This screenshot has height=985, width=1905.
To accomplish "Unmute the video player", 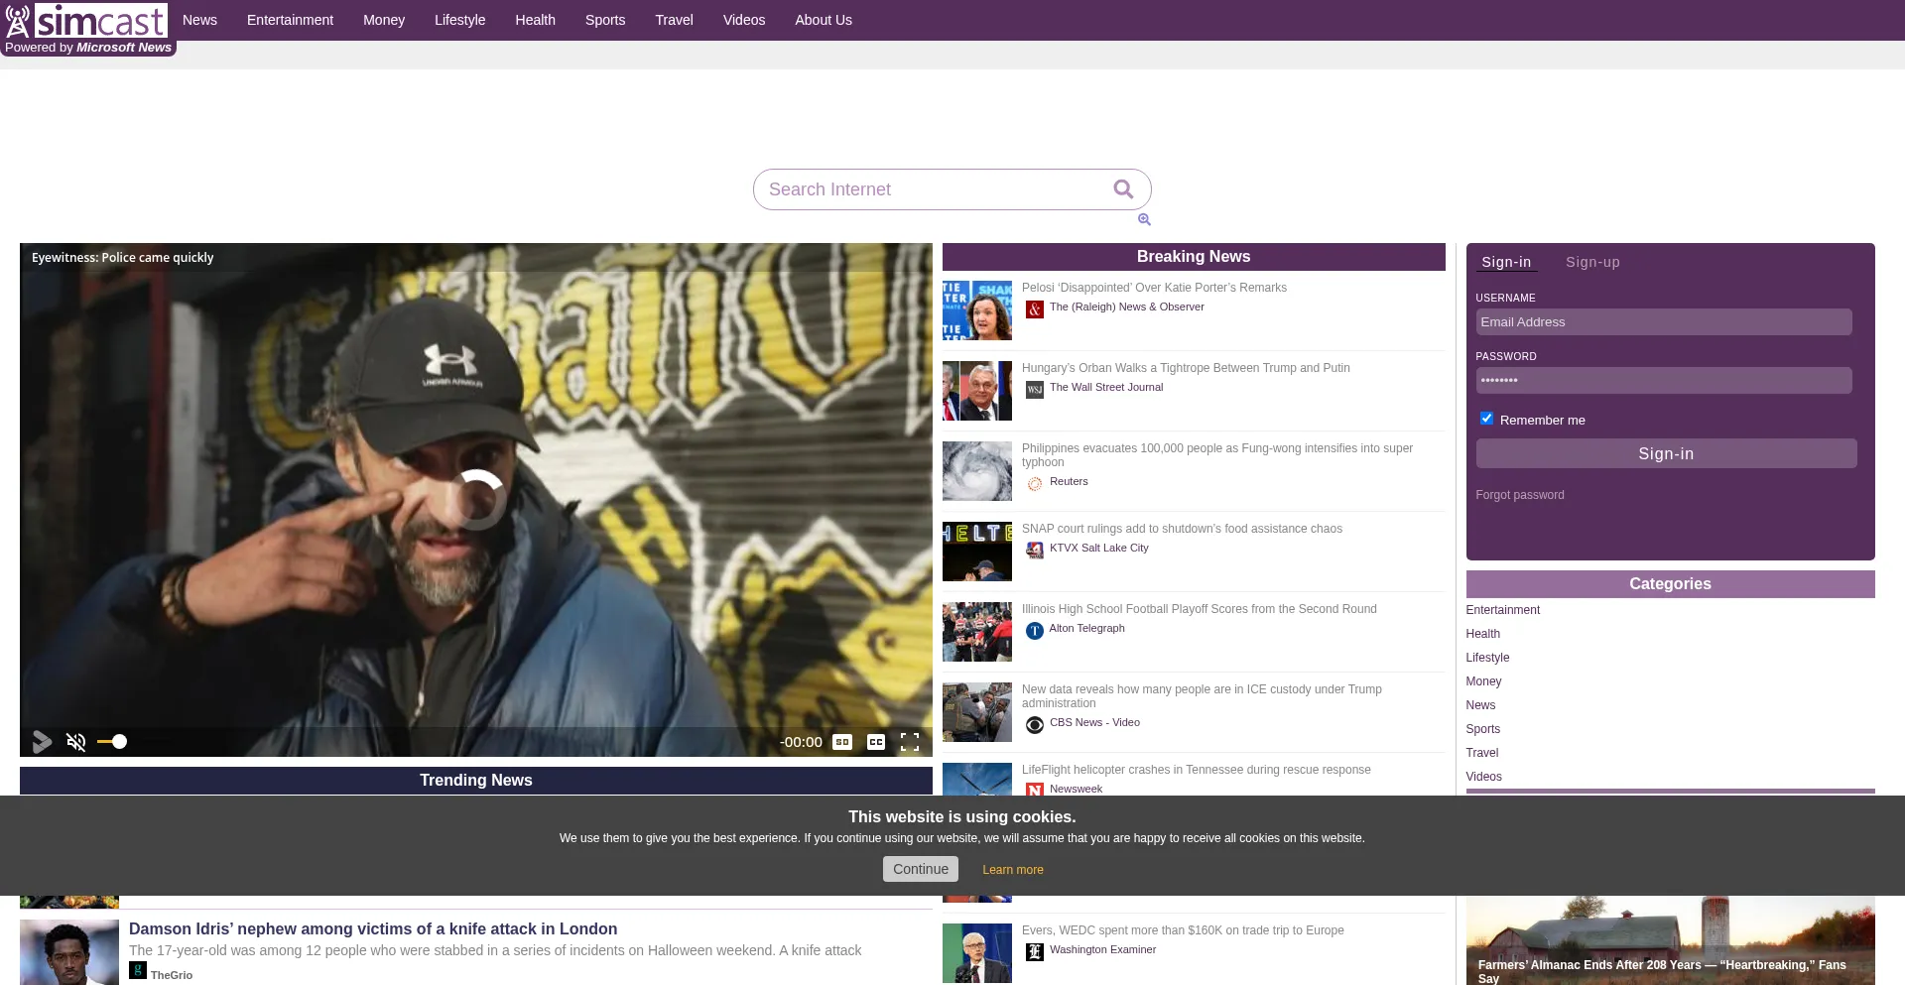I will coord(76,742).
